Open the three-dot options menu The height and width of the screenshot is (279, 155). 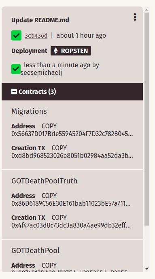(135, 17)
